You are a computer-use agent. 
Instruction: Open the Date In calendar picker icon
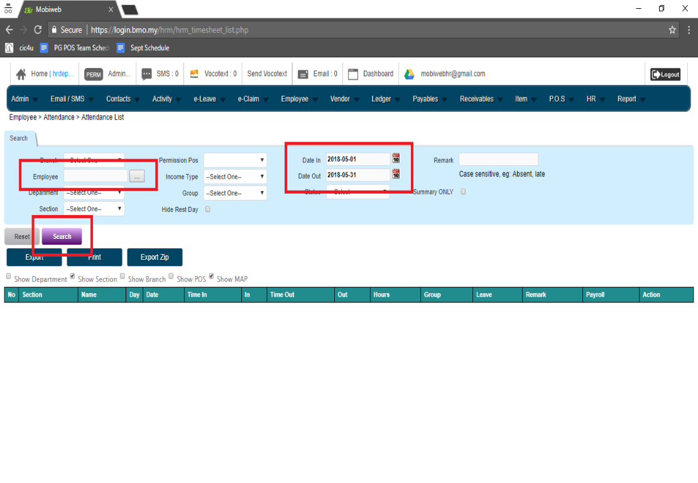(x=396, y=158)
